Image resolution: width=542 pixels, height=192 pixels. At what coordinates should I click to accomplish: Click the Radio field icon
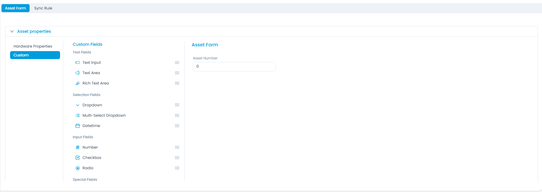click(78, 168)
